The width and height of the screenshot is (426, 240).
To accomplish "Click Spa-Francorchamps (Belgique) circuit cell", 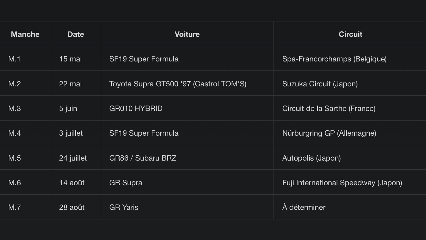I will click(350, 59).
